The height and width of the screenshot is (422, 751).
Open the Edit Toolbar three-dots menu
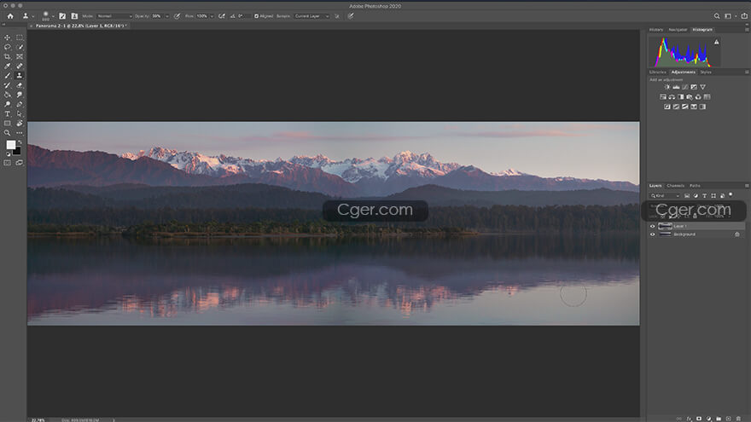pos(20,133)
